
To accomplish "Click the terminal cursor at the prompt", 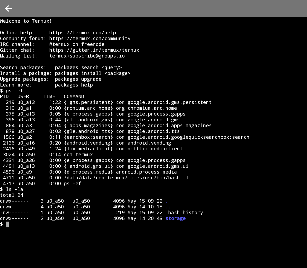I will pos(7,224).
